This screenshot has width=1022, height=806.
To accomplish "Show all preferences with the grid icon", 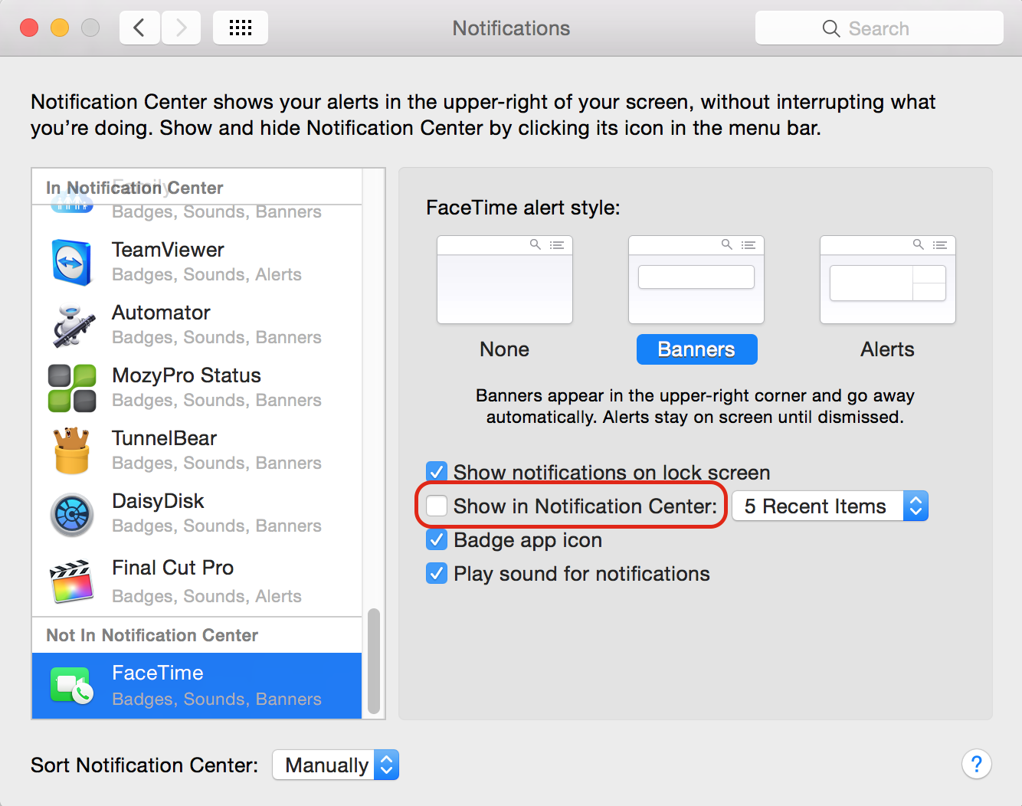I will click(241, 28).
